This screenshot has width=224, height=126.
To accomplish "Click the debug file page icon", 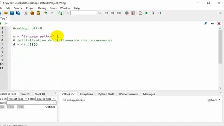I will pos(140,13).
